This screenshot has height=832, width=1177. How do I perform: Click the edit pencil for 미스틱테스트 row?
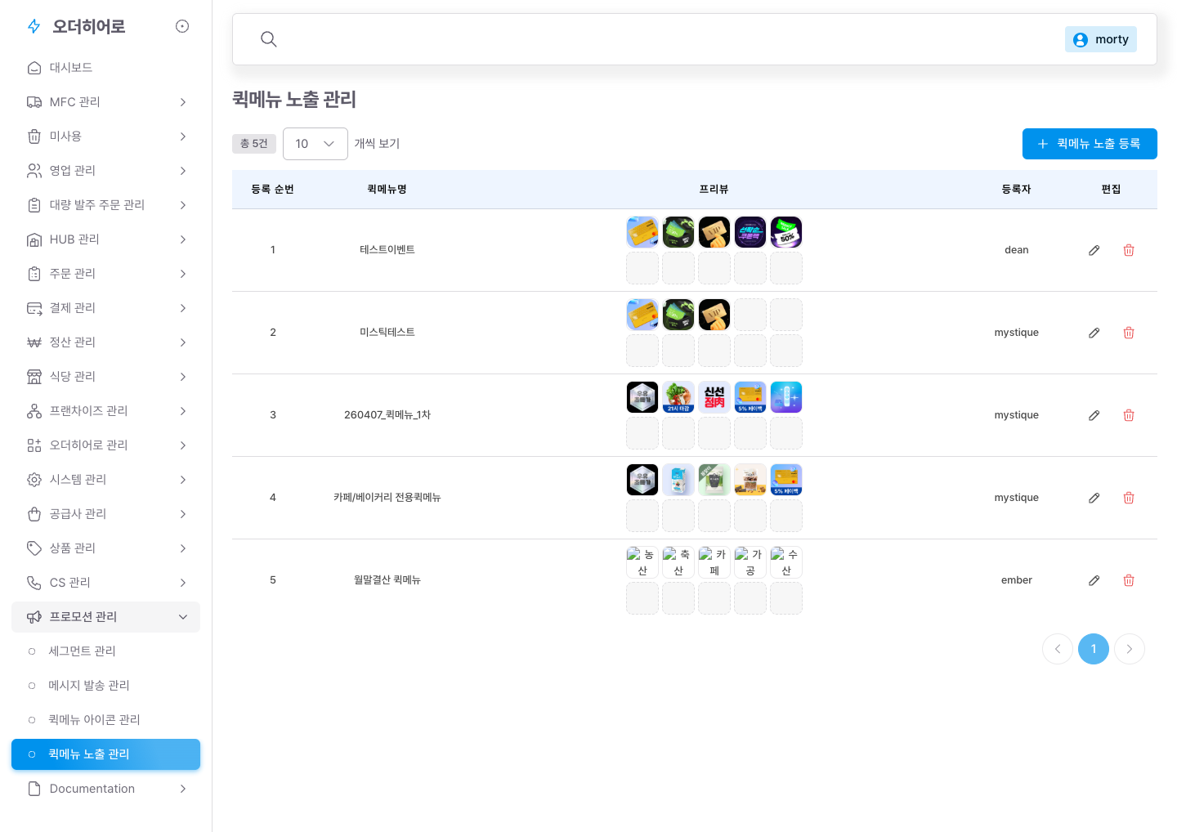click(1094, 333)
